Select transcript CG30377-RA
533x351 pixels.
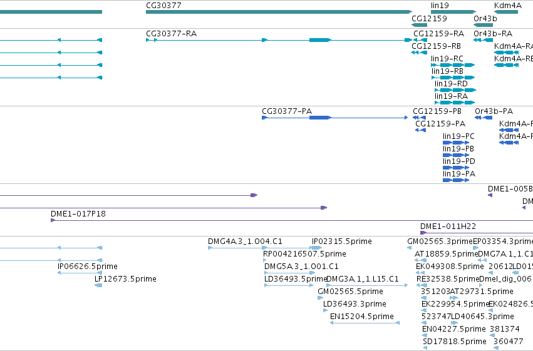coord(279,40)
